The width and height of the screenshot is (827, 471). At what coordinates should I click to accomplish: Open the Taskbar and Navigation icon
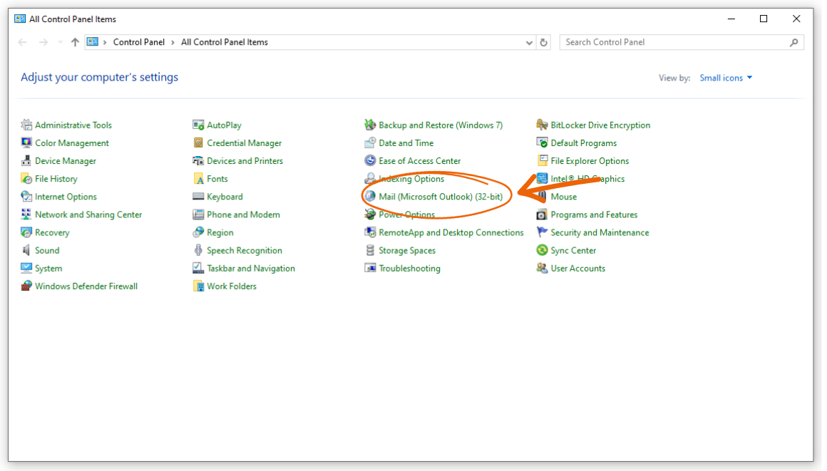tap(198, 269)
